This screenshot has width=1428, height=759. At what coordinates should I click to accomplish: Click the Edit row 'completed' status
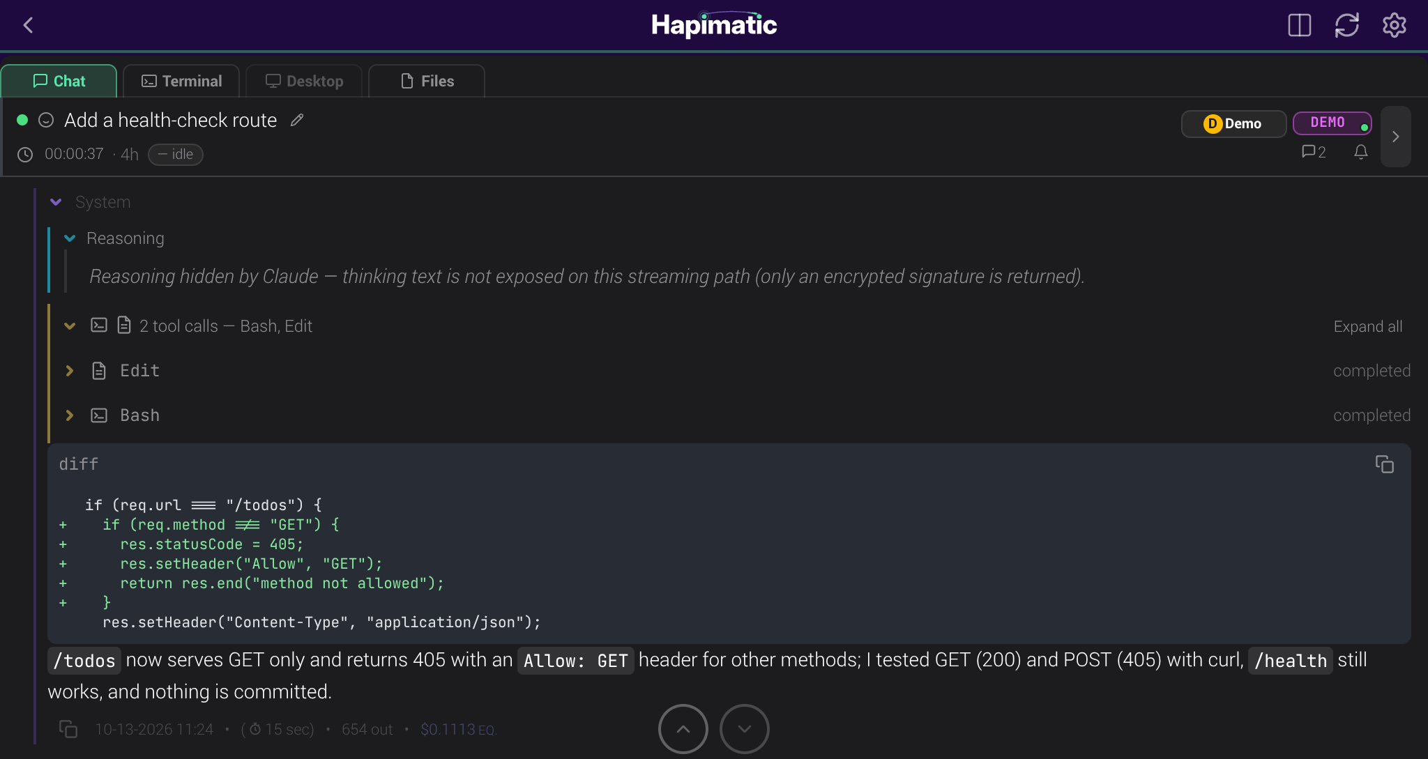pyautogui.click(x=1372, y=371)
